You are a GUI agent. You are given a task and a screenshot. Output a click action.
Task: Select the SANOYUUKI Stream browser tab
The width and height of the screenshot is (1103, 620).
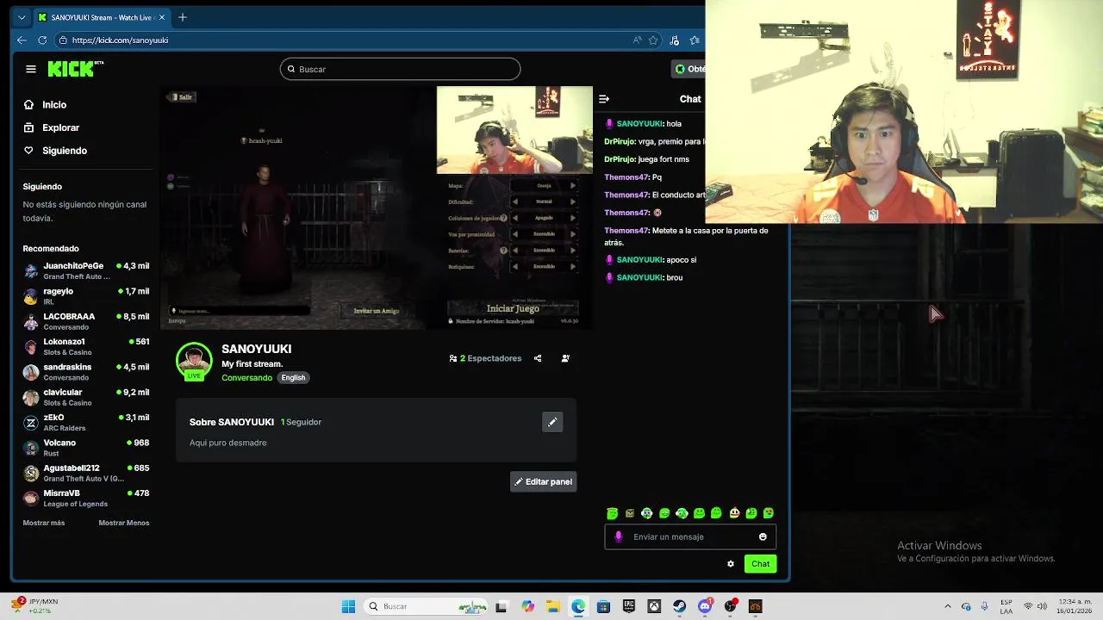coord(103,17)
